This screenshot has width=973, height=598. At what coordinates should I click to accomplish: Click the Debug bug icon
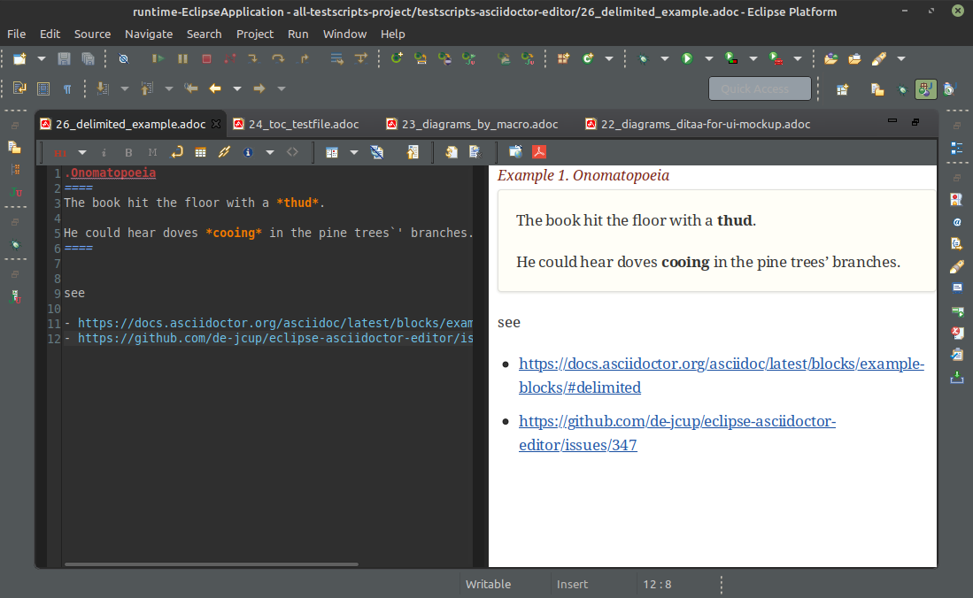click(x=643, y=59)
